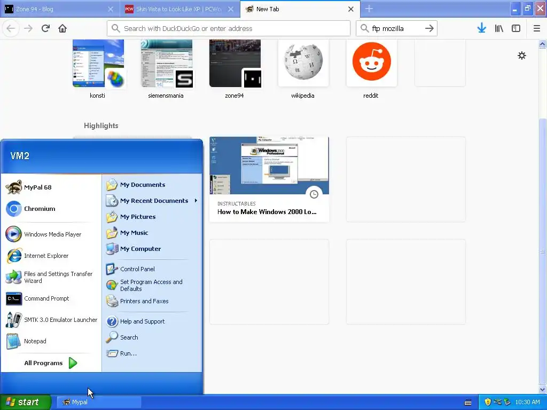Click the VM2 user name header
The image size is (547, 410).
point(20,156)
